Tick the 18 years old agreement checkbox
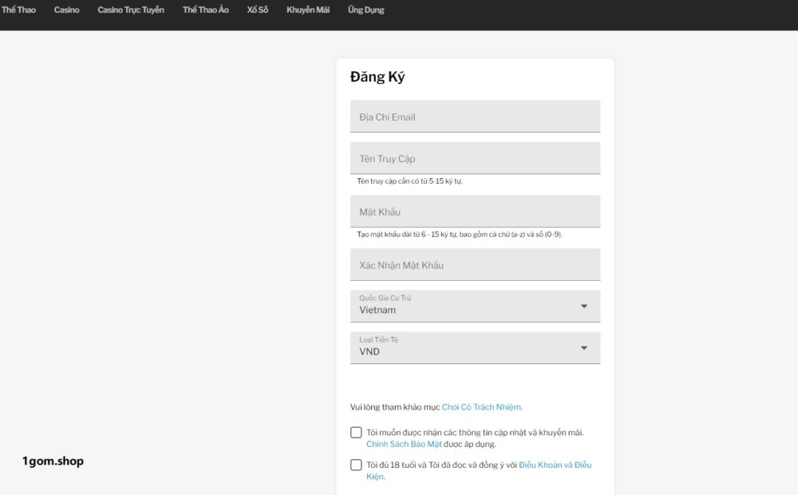 356,465
